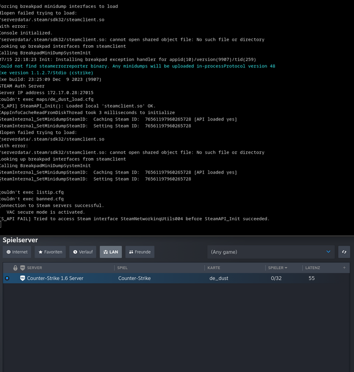Image resolution: width=354 pixels, height=372 pixels.
Task: Click the 'STEAM Auth Server' console line
Action: click(x=22, y=86)
